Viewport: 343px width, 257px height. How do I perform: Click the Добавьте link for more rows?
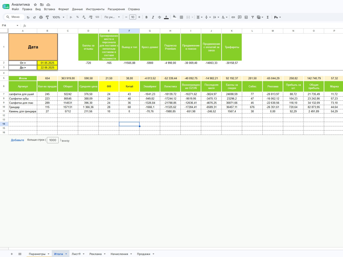coord(17,140)
